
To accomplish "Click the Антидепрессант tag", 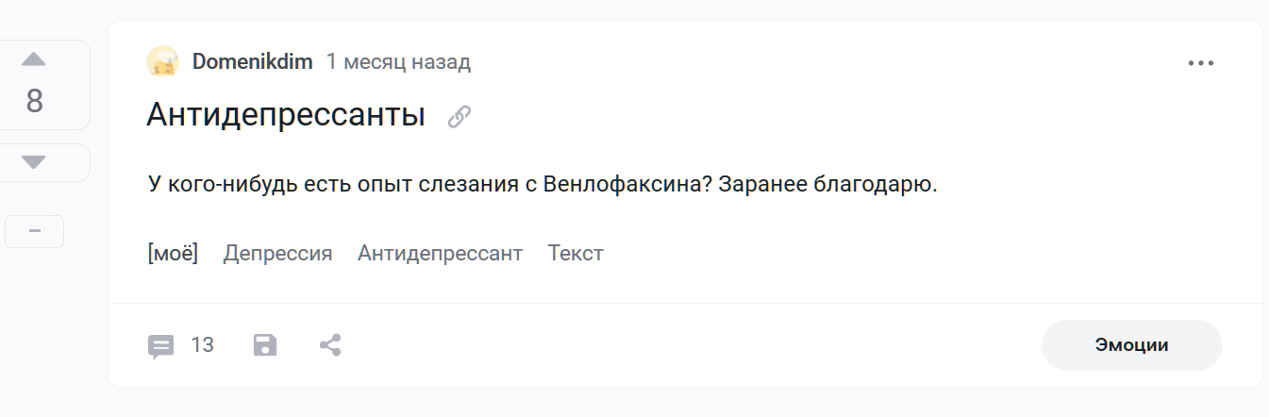I will pyautogui.click(x=440, y=253).
